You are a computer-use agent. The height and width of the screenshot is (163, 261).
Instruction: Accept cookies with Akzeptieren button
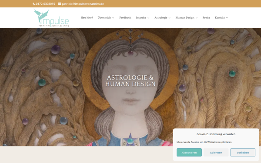click(189, 153)
